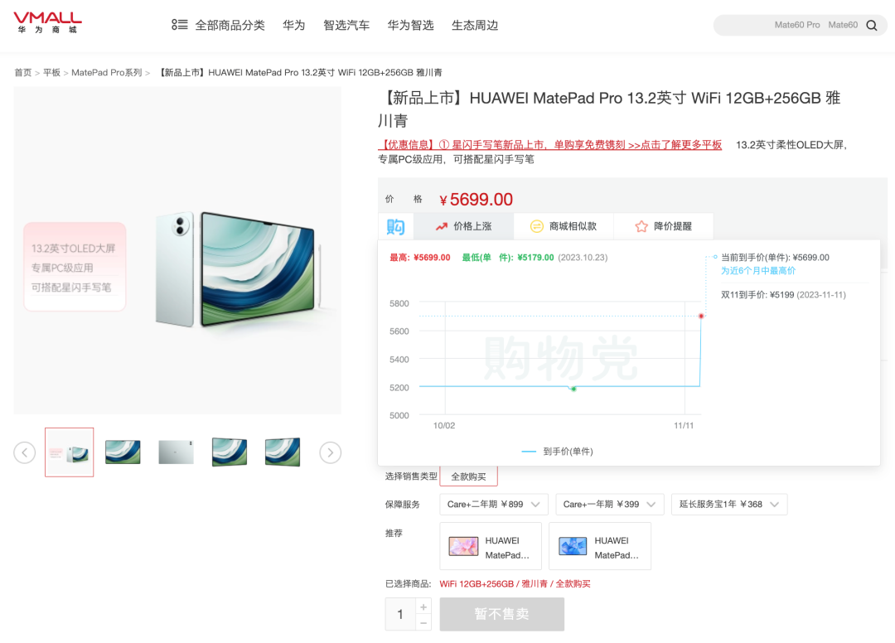This screenshot has height=643, width=895.
Task: Open the pink recommended HUAWEI MatePad card
Action: pyautogui.click(x=491, y=546)
